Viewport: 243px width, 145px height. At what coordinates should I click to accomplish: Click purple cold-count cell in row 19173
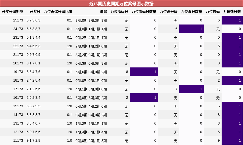tap(144, 72)
